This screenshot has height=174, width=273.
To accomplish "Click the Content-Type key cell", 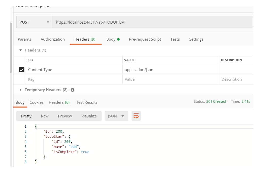I will tap(74, 70).
